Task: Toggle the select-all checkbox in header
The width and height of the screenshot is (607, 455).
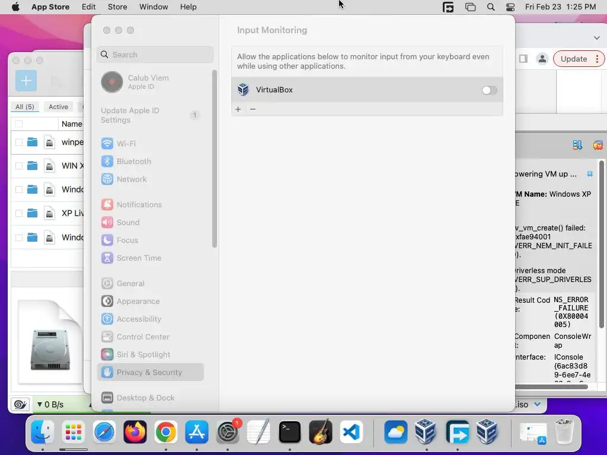Action: click(19, 124)
